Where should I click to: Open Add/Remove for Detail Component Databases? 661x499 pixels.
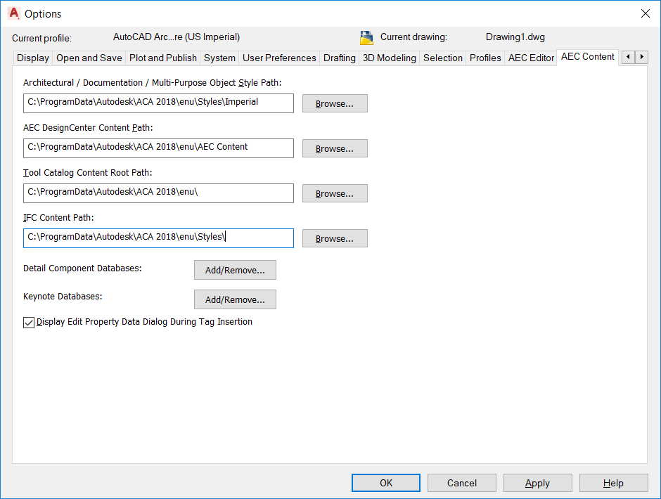(x=235, y=269)
